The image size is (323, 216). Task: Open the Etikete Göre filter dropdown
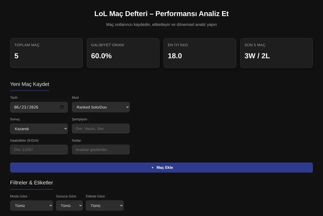[105, 206]
